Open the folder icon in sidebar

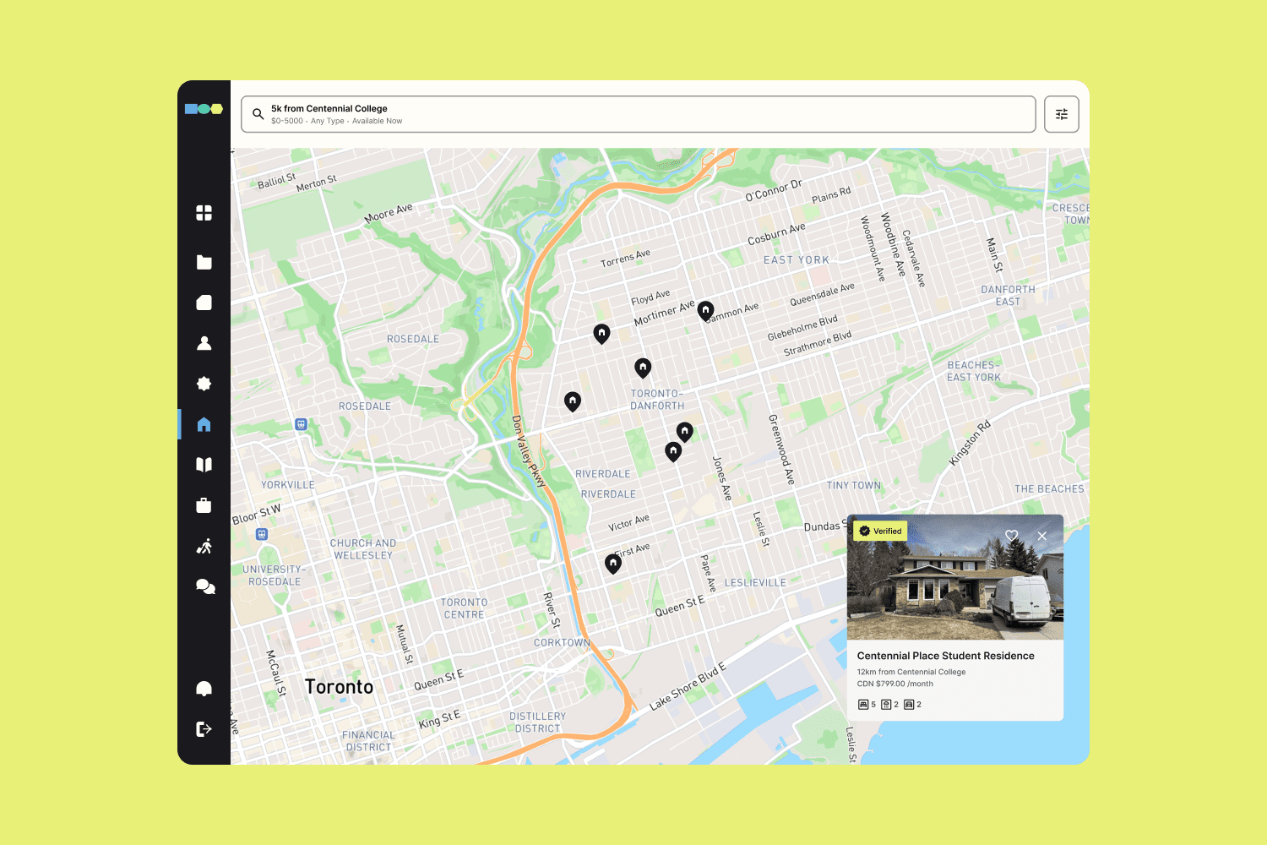[204, 262]
